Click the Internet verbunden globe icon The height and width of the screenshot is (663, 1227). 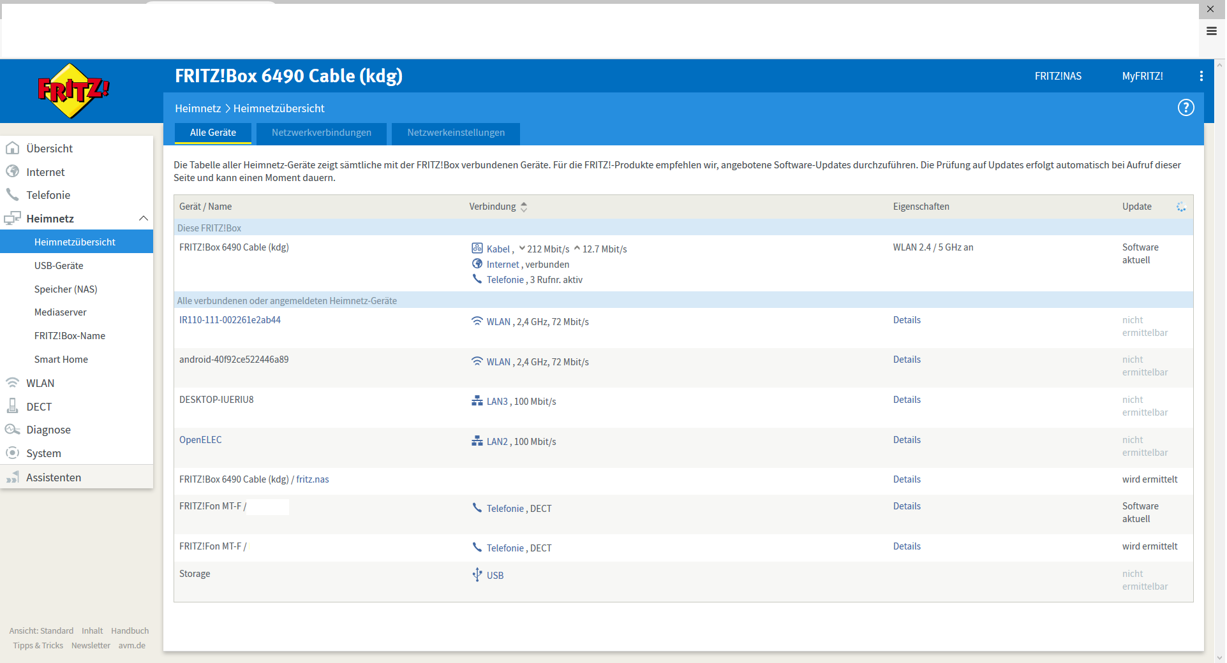[x=477, y=264]
